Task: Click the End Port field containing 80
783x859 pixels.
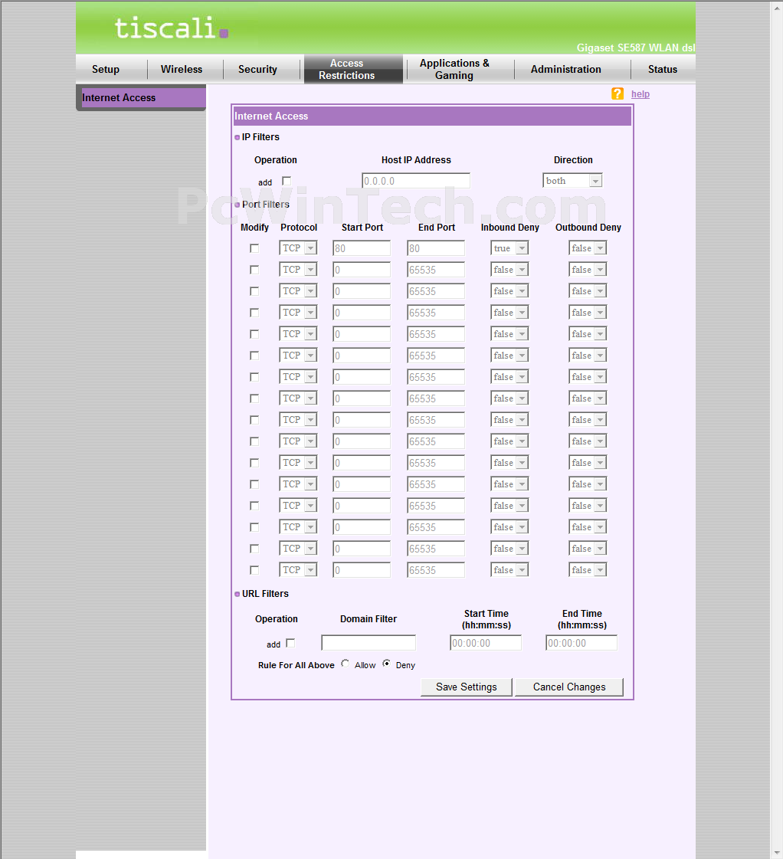Action: [436, 248]
